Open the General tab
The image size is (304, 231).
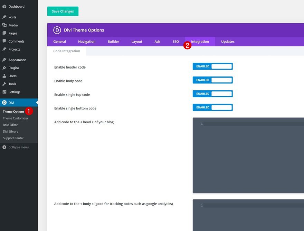tap(59, 42)
